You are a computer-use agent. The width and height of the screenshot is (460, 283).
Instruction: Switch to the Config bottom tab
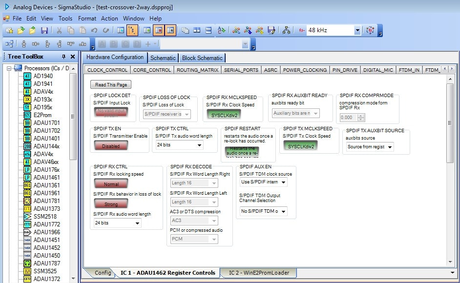(x=103, y=273)
